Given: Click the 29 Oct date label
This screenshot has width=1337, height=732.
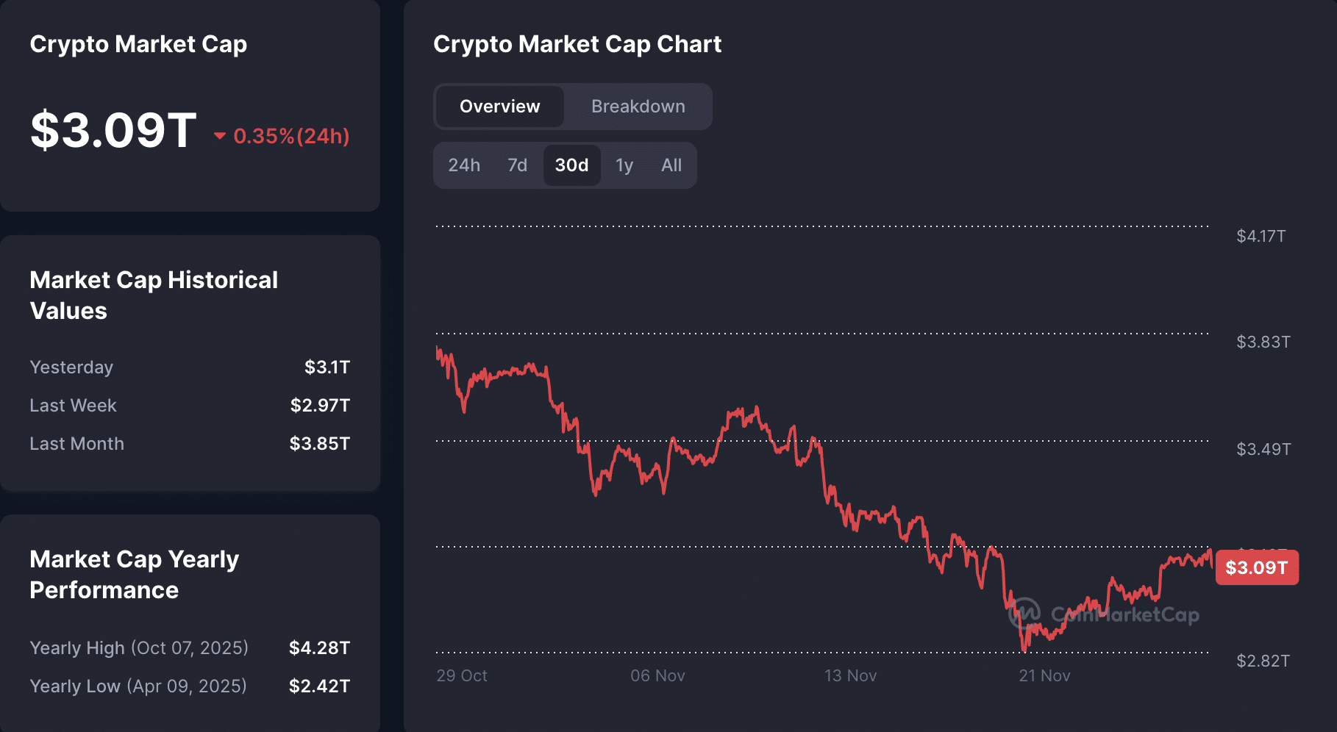Looking at the screenshot, I should point(462,675).
